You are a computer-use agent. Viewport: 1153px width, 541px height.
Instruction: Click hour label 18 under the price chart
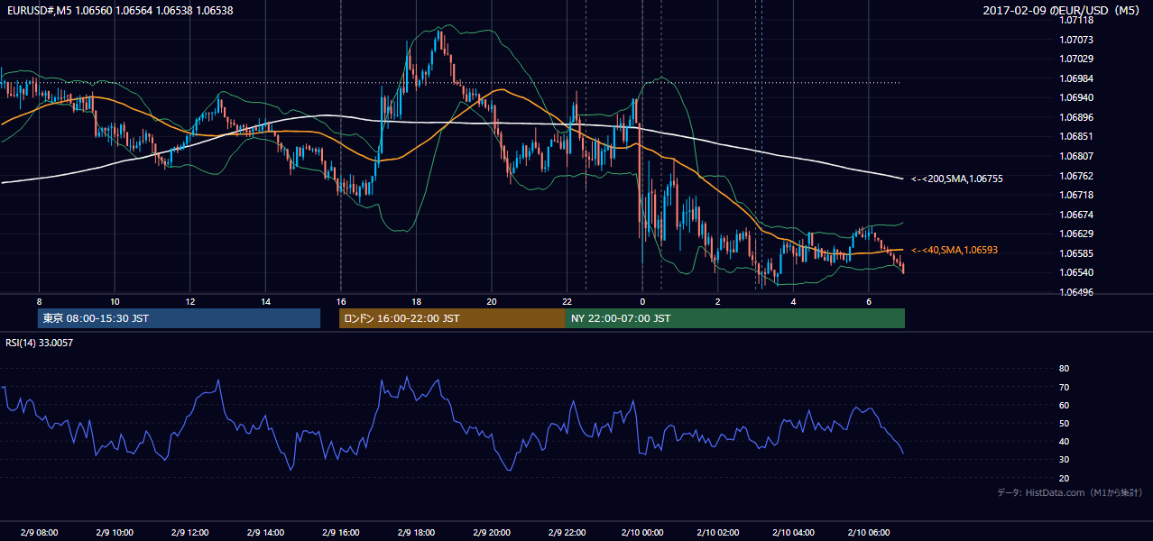point(416,301)
